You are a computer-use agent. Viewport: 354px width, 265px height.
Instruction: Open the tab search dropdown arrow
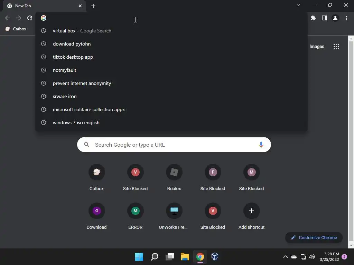pyautogui.click(x=298, y=5)
